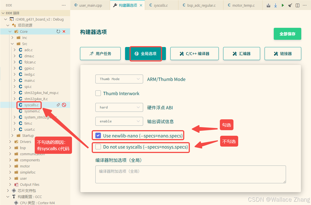Expand the simplefoc folder
This screenshot has width=311, height=205.
[x=10, y=172]
